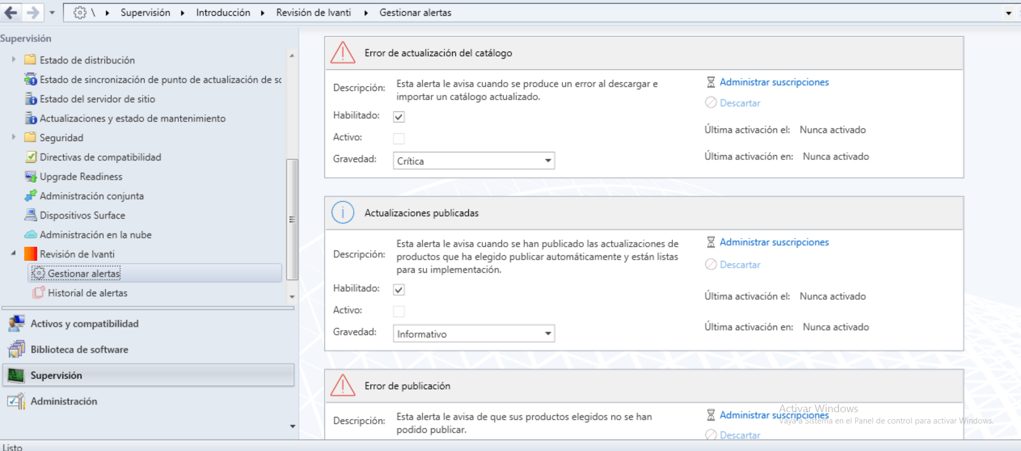Open the Gravedad dropdown showing Crítica
1021x451 pixels.
(473, 161)
